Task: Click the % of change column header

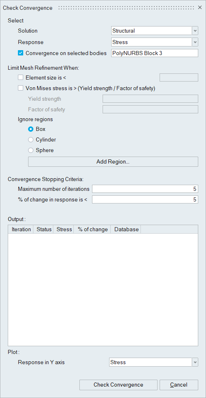Action: [x=92, y=229]
